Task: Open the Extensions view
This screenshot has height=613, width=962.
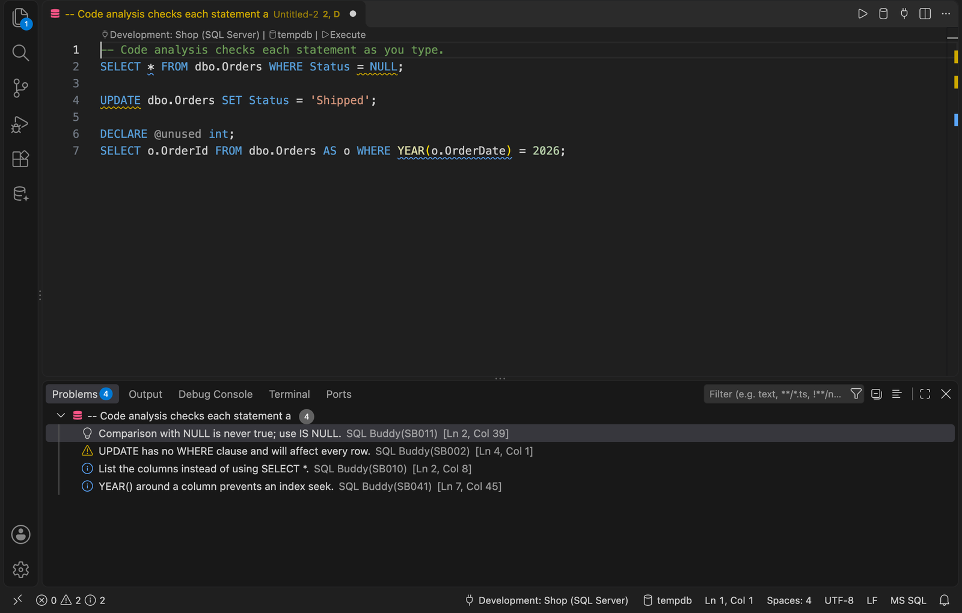Action: point(21,159)
